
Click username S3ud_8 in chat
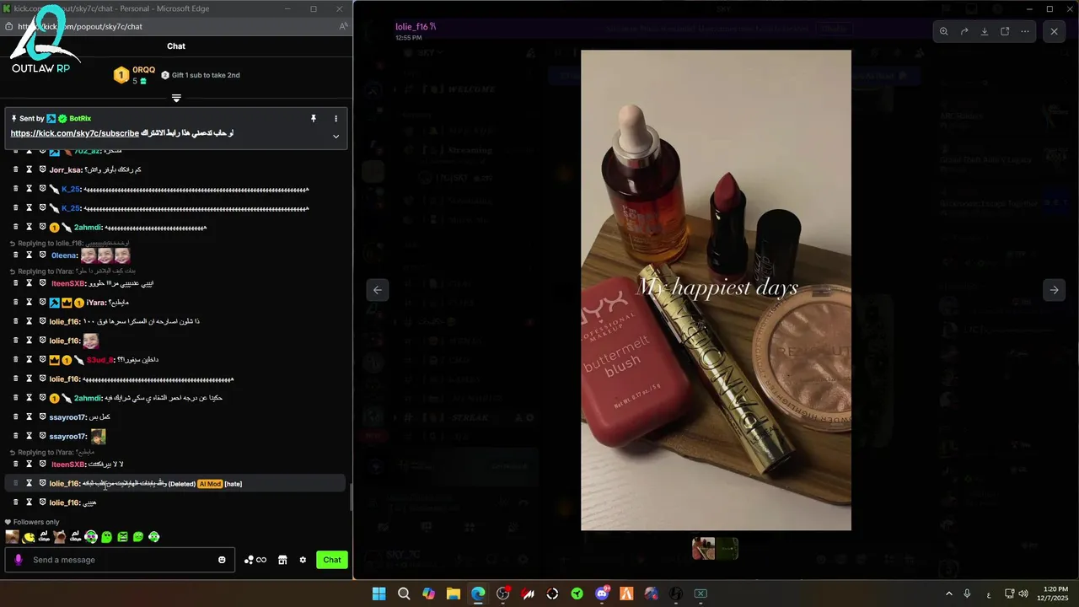pos(99,360)
